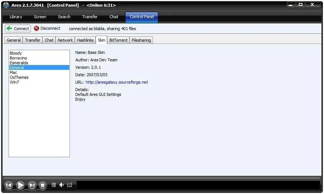This screenshot has width=324, height=194.
Task: Open the aresgalaxy.sourceforge.net link
Action: (117, 82)
